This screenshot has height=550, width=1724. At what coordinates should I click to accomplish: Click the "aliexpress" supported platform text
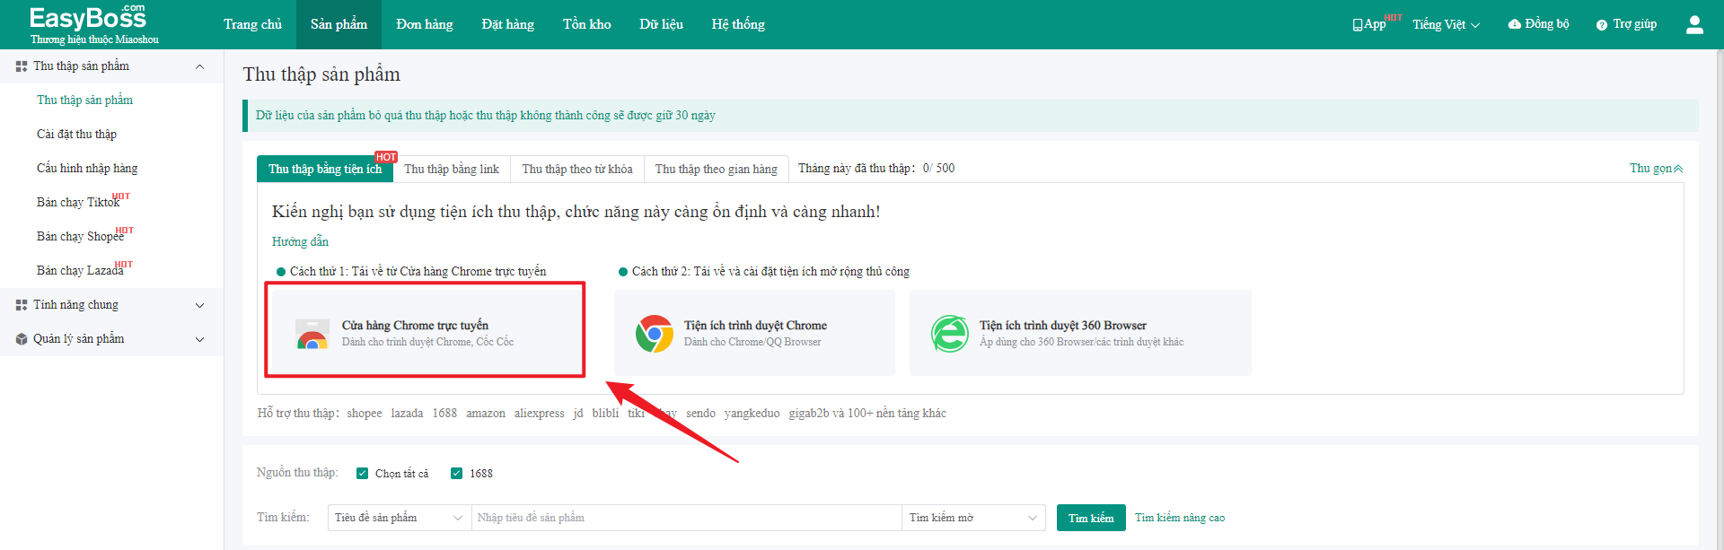tap(540, 414)
